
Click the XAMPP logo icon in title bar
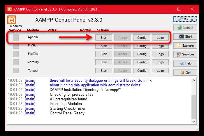tap(10, 9)
